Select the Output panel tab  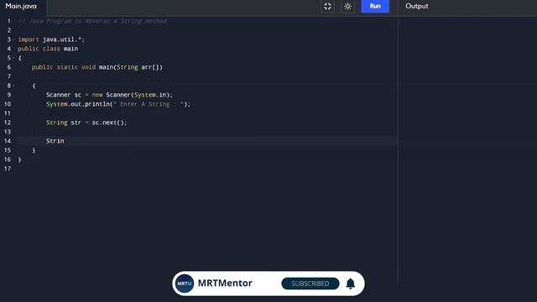(x=417, y=6)
